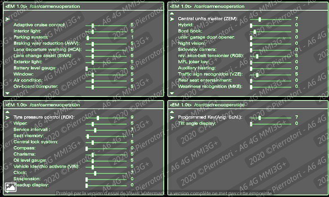The width and height of the screenshot is (329, 197).
Task: Click the cursor arrow beside Central units master
Action: click(x=172, y=19)
